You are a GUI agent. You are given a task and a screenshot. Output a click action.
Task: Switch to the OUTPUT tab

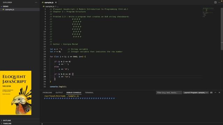59,93
